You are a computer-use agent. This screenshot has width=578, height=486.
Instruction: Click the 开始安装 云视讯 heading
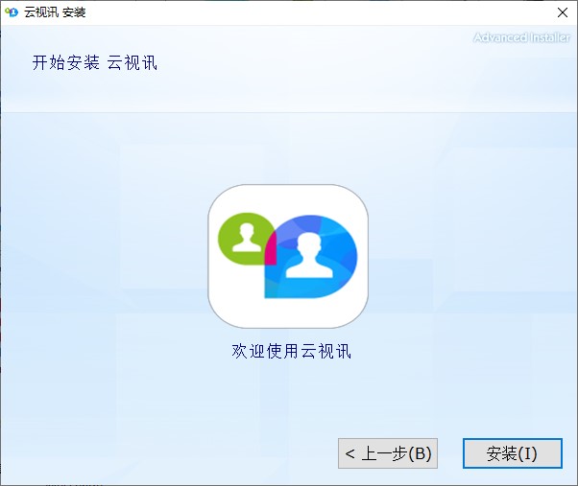pyautogui.click(x=95, y=62)
